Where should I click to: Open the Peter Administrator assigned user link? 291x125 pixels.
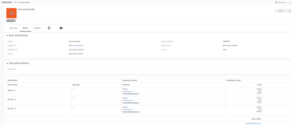(x=76, y=45)
